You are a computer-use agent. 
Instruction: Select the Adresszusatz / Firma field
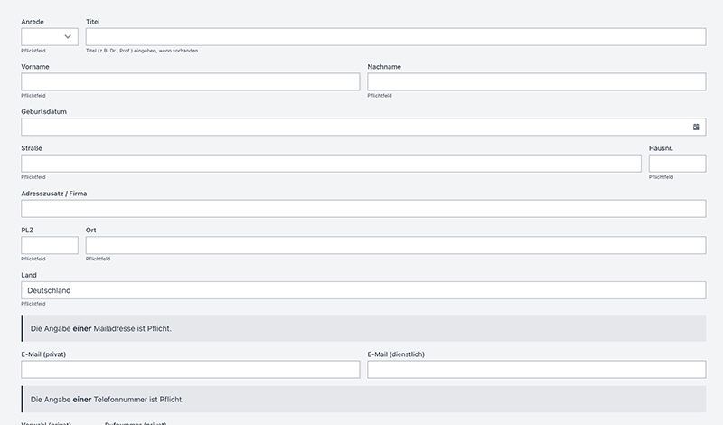pyautogui.click(x=362, y=209)
